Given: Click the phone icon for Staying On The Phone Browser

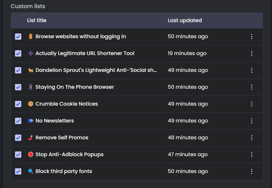Looking at the screenshot, I should tap(31, 87).
